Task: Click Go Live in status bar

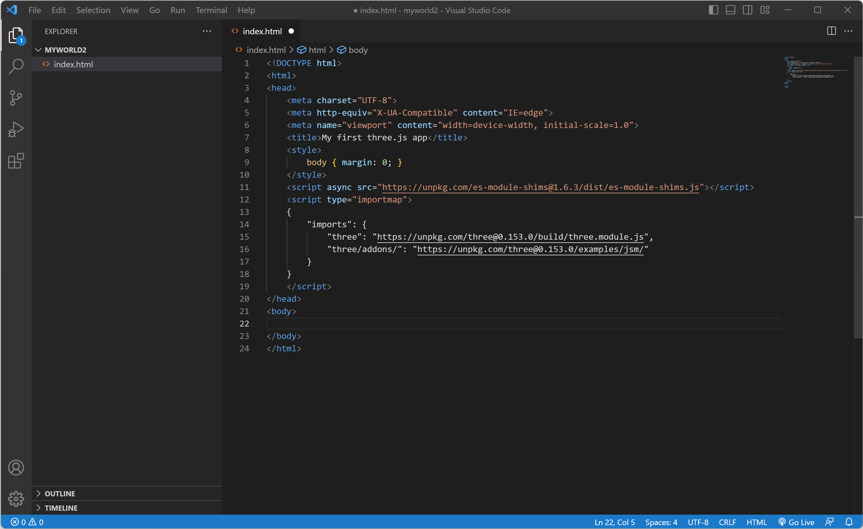Action: pos(796,522)
